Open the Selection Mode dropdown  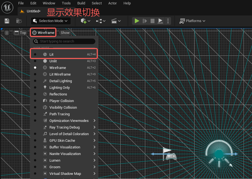click(51, 21)
